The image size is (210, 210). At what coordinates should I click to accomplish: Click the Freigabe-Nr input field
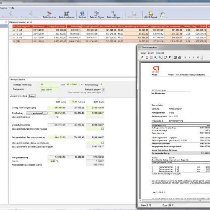tap(49, 90)
